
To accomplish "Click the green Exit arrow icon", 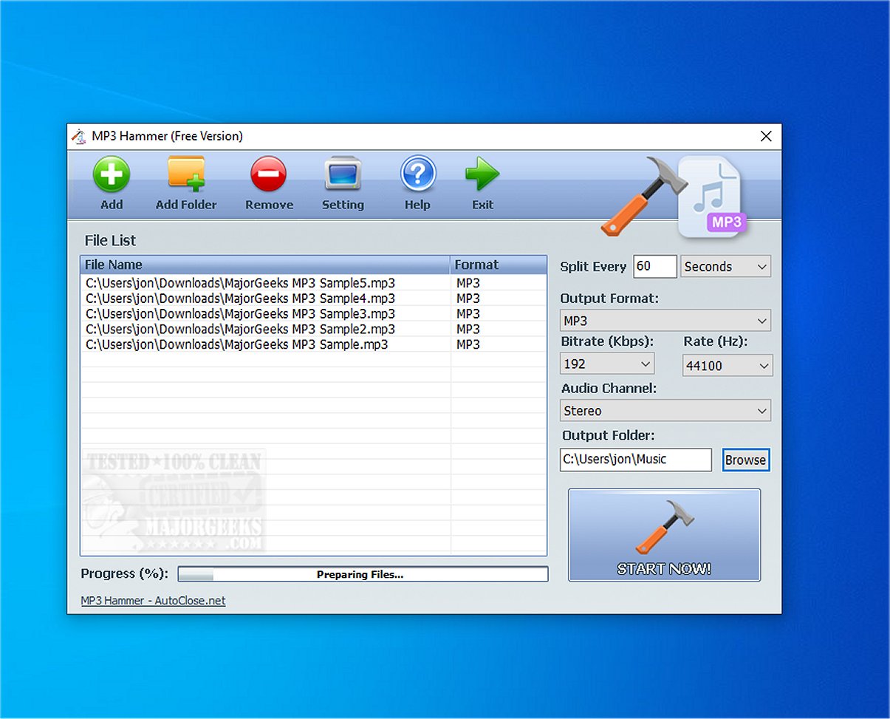I will [x=482, y=174].
